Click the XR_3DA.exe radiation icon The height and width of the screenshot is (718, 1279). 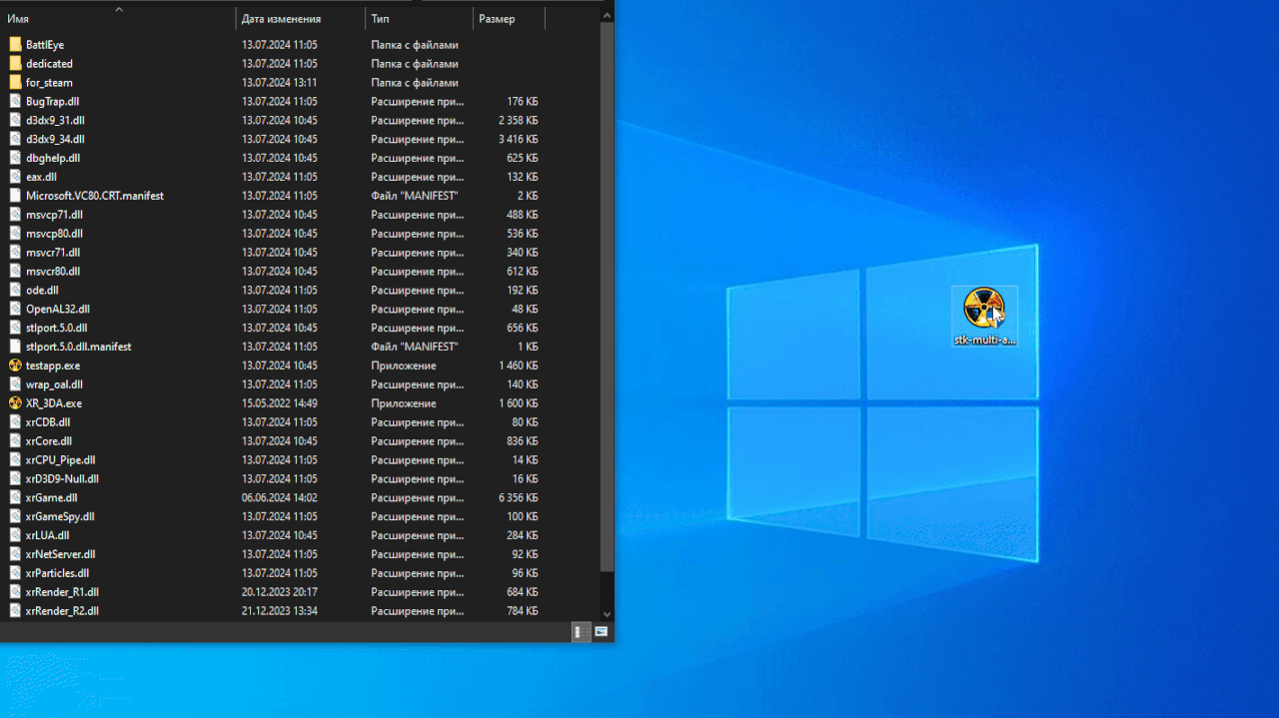(15, 403)
